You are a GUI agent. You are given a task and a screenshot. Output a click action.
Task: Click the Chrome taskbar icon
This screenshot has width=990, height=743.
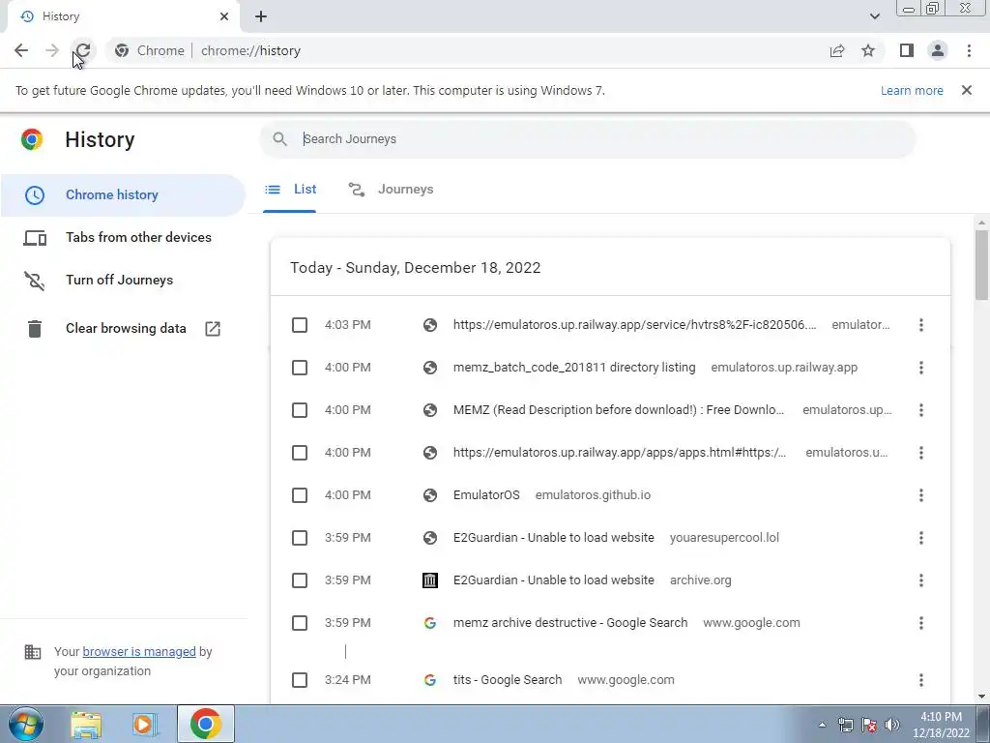205,724
